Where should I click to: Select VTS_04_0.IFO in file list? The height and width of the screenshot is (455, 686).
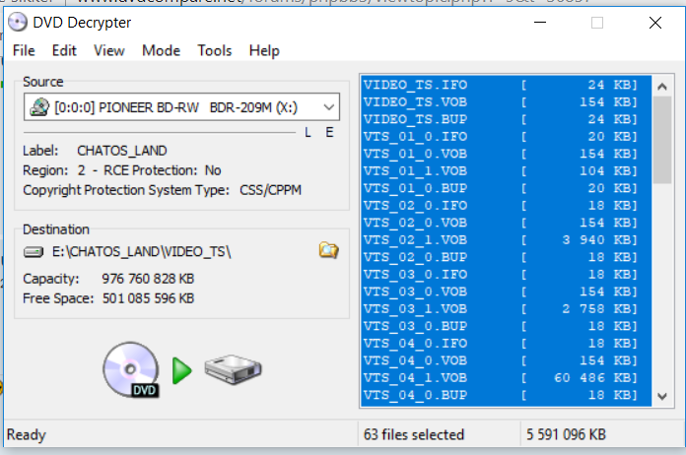[x=507, y=344]
